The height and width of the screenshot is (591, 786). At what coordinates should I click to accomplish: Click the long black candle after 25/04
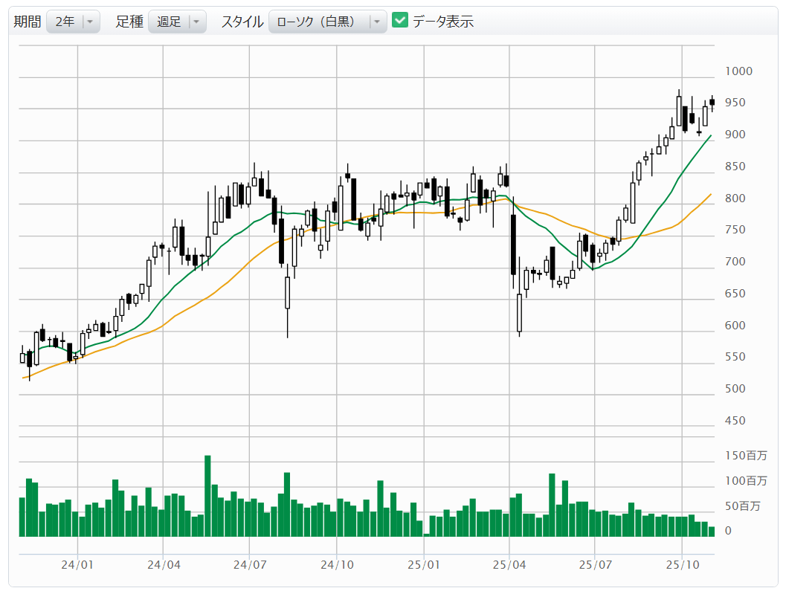pyautogui.click(x=513, y=245)
